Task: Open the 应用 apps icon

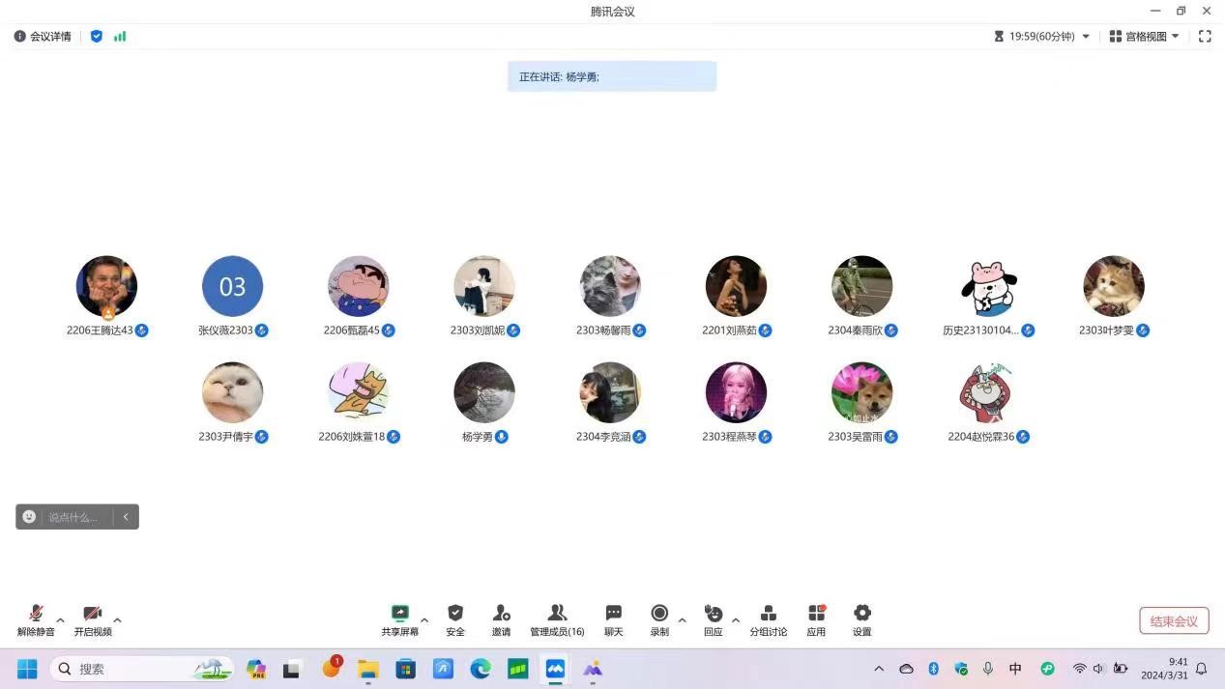Action: (816, 614)
